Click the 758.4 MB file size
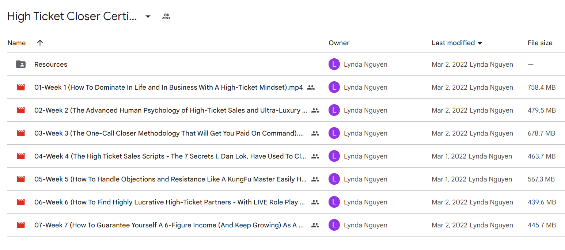Viewport: 565px width, 250px height. click(542, 87)
